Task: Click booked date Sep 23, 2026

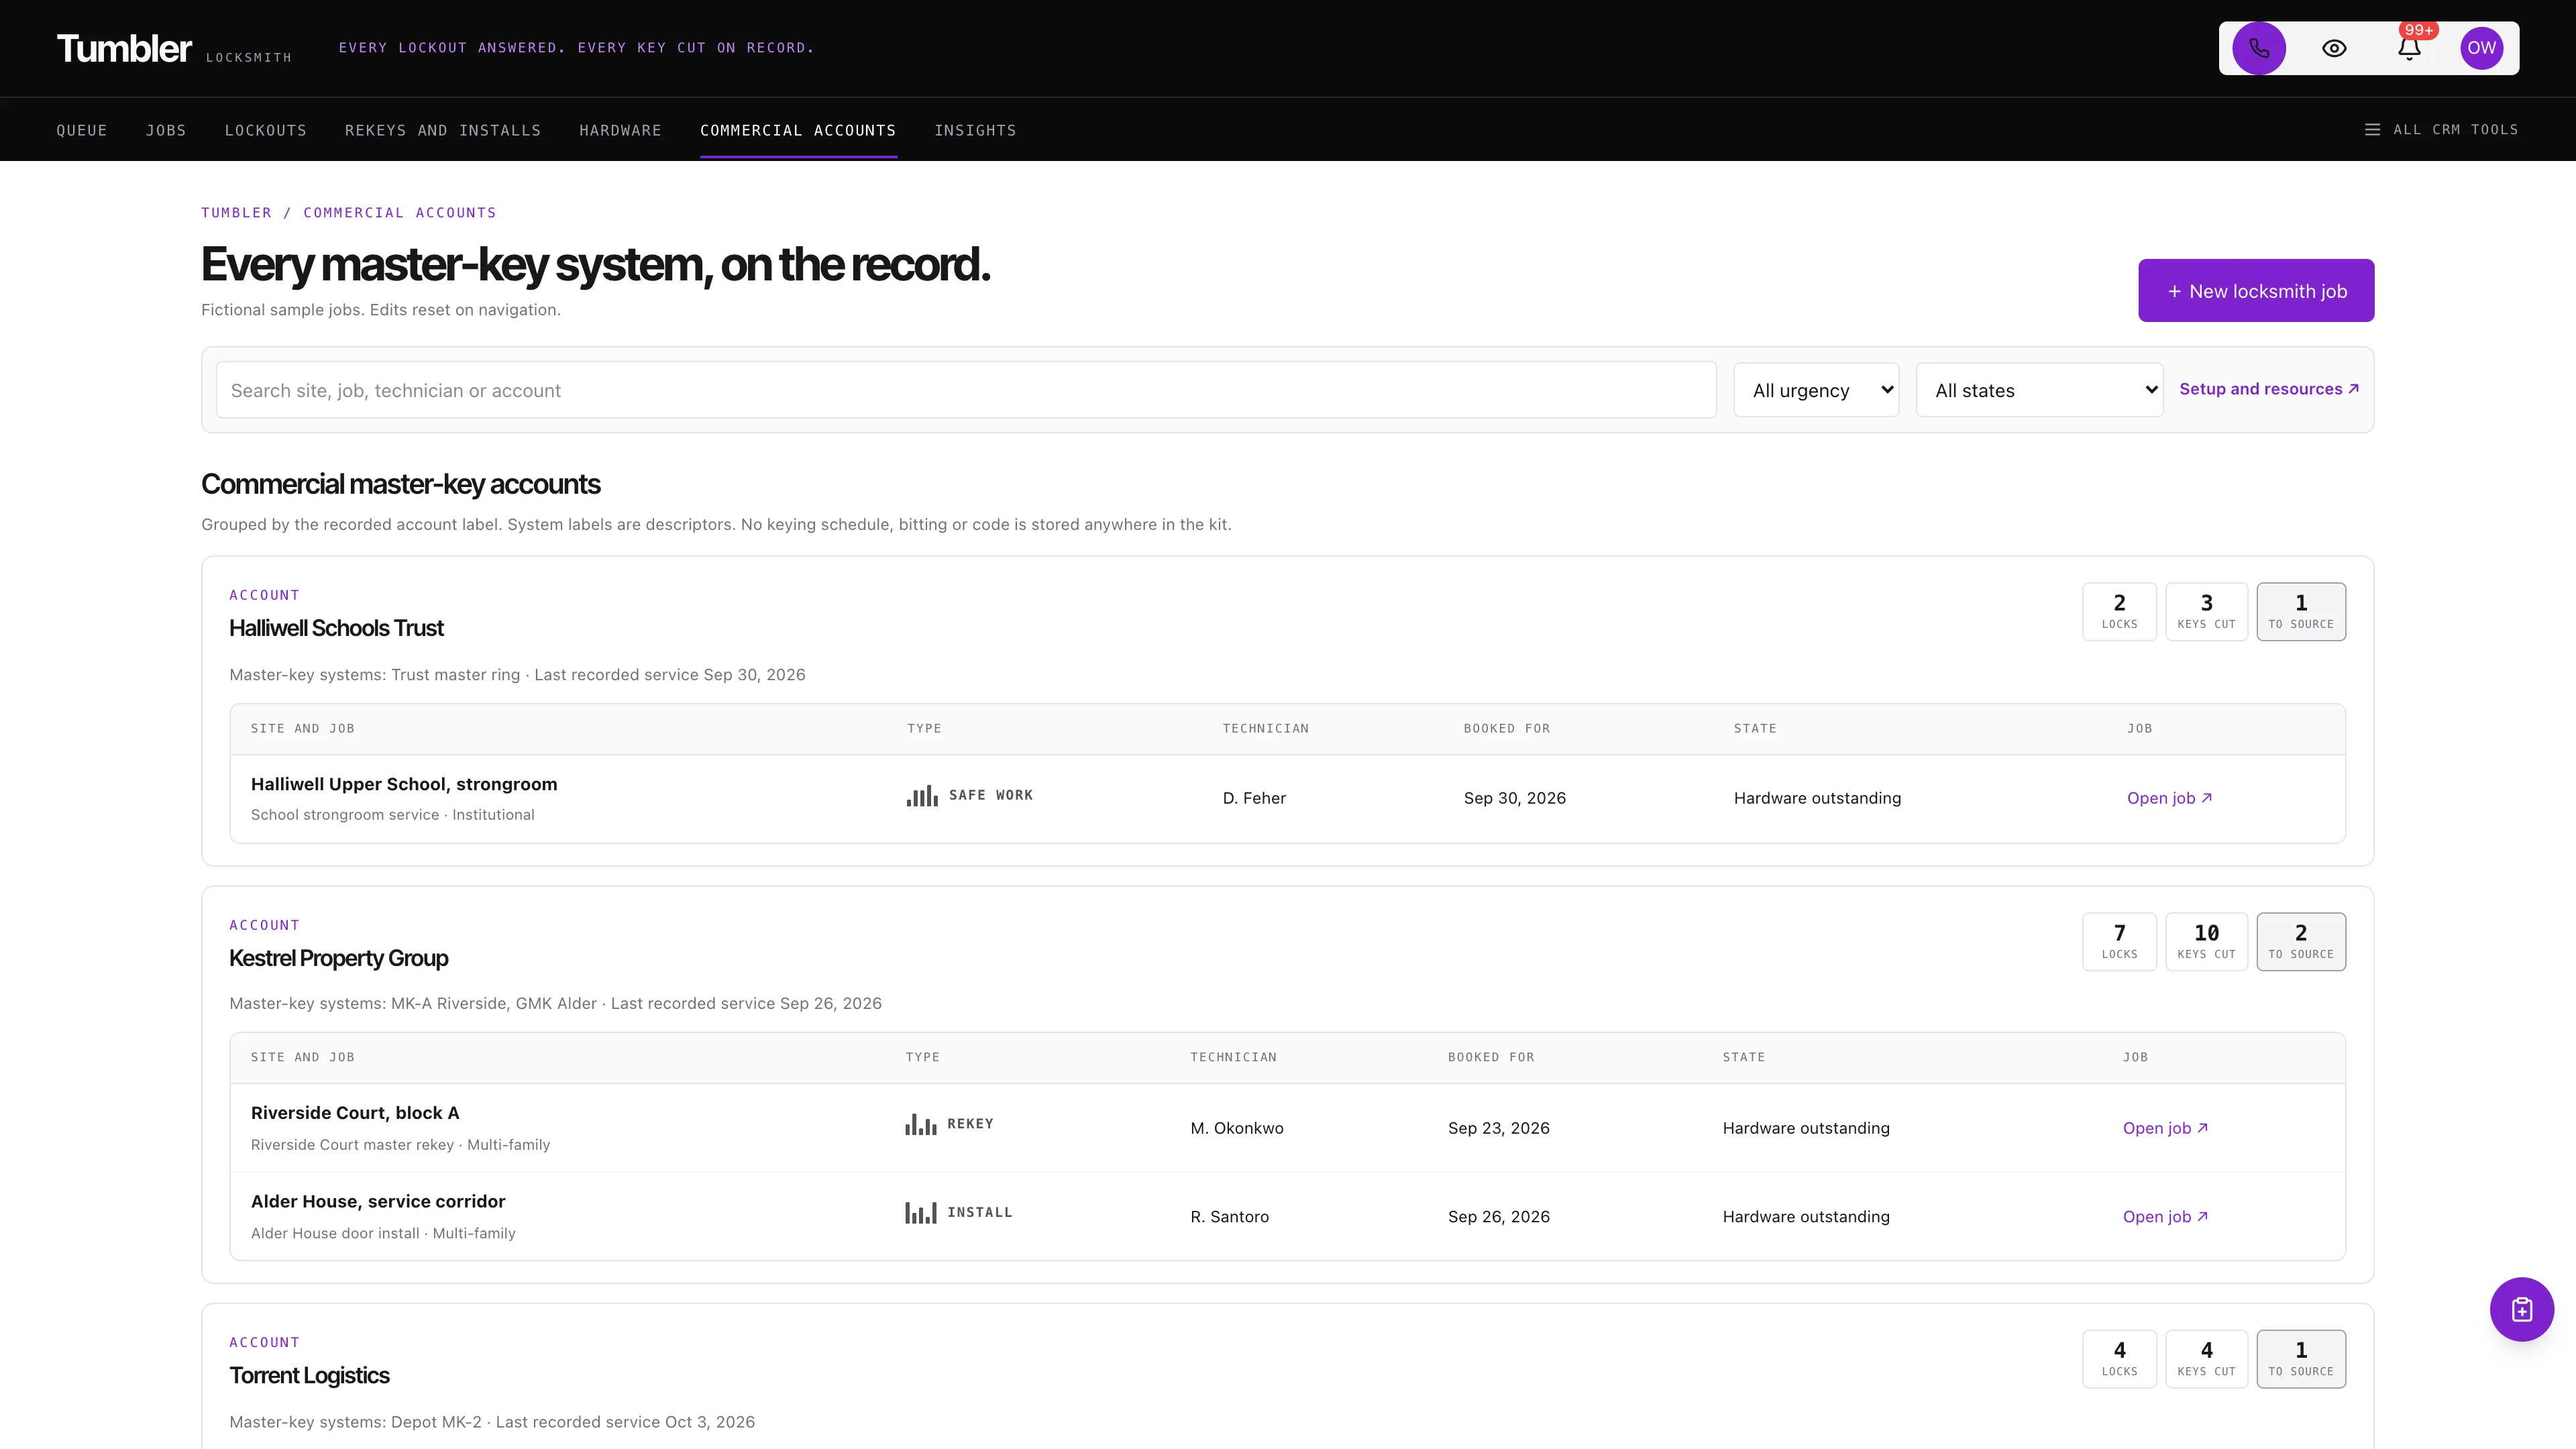Action: (1499, 1128)
